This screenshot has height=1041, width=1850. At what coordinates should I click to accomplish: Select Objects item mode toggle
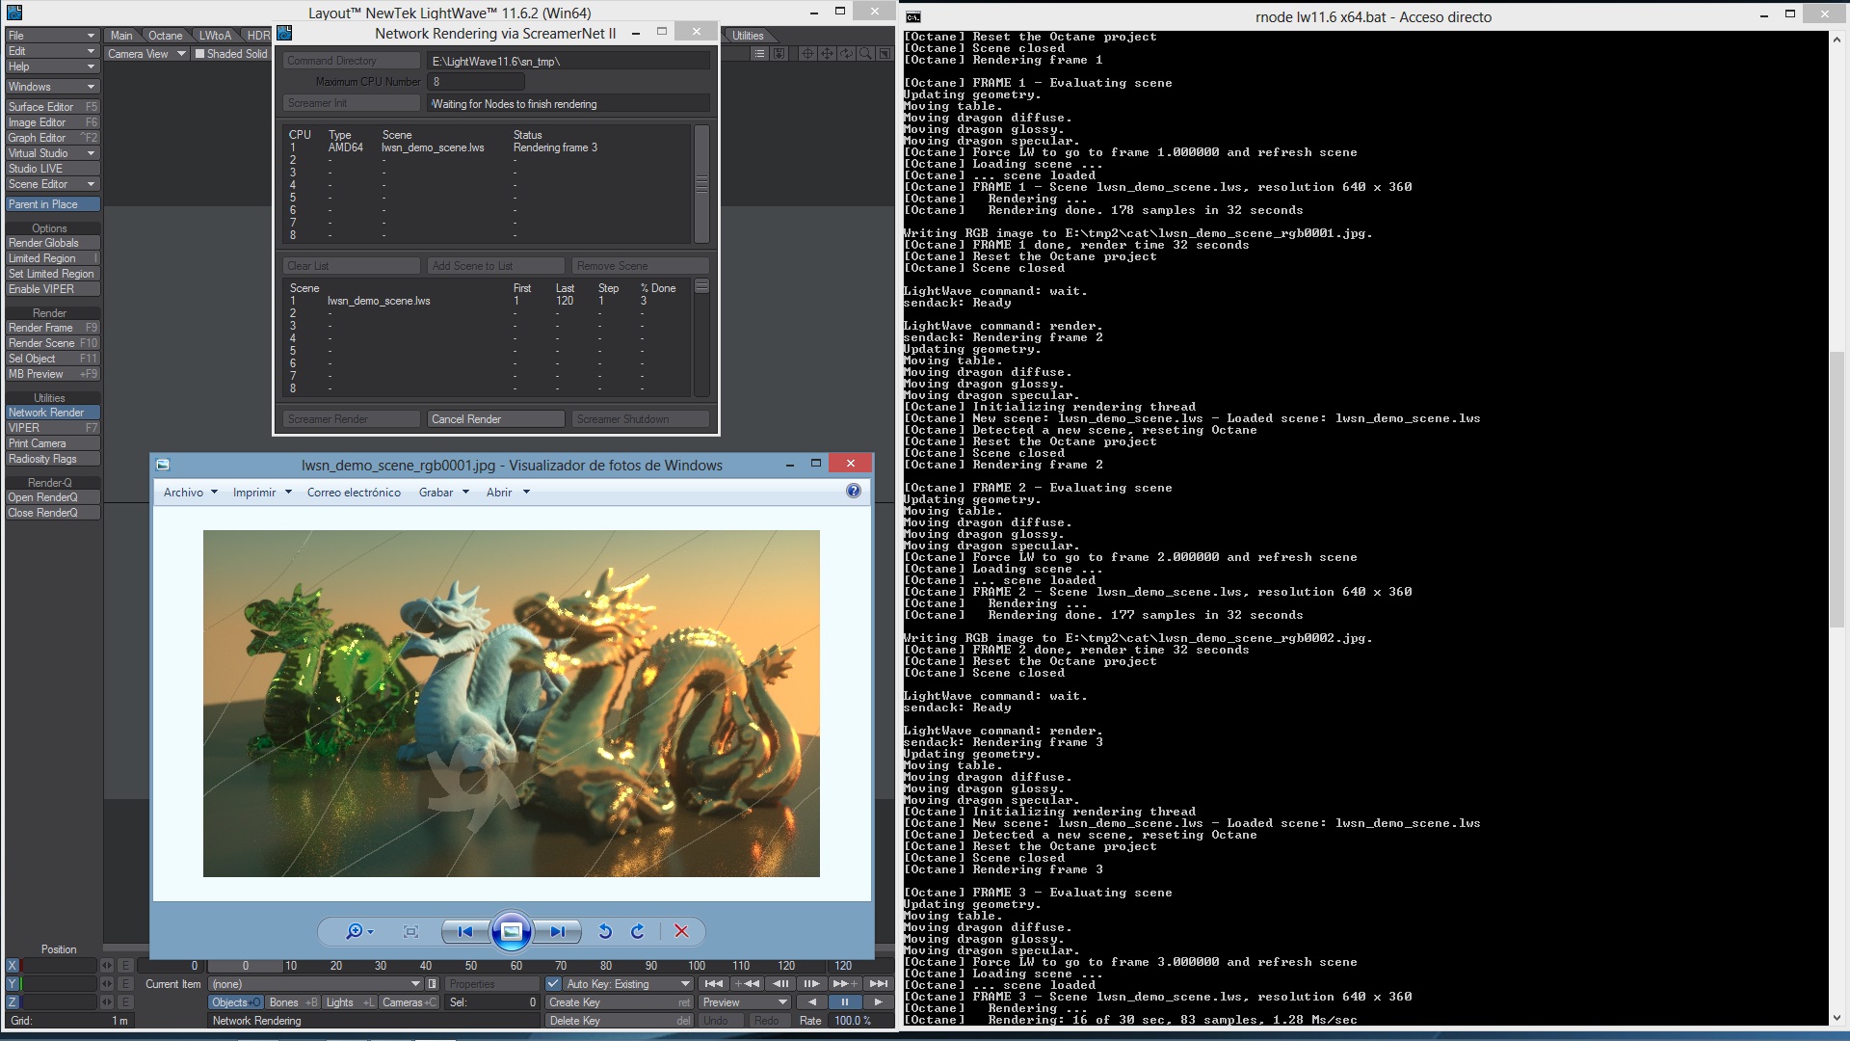[235, 1002]
